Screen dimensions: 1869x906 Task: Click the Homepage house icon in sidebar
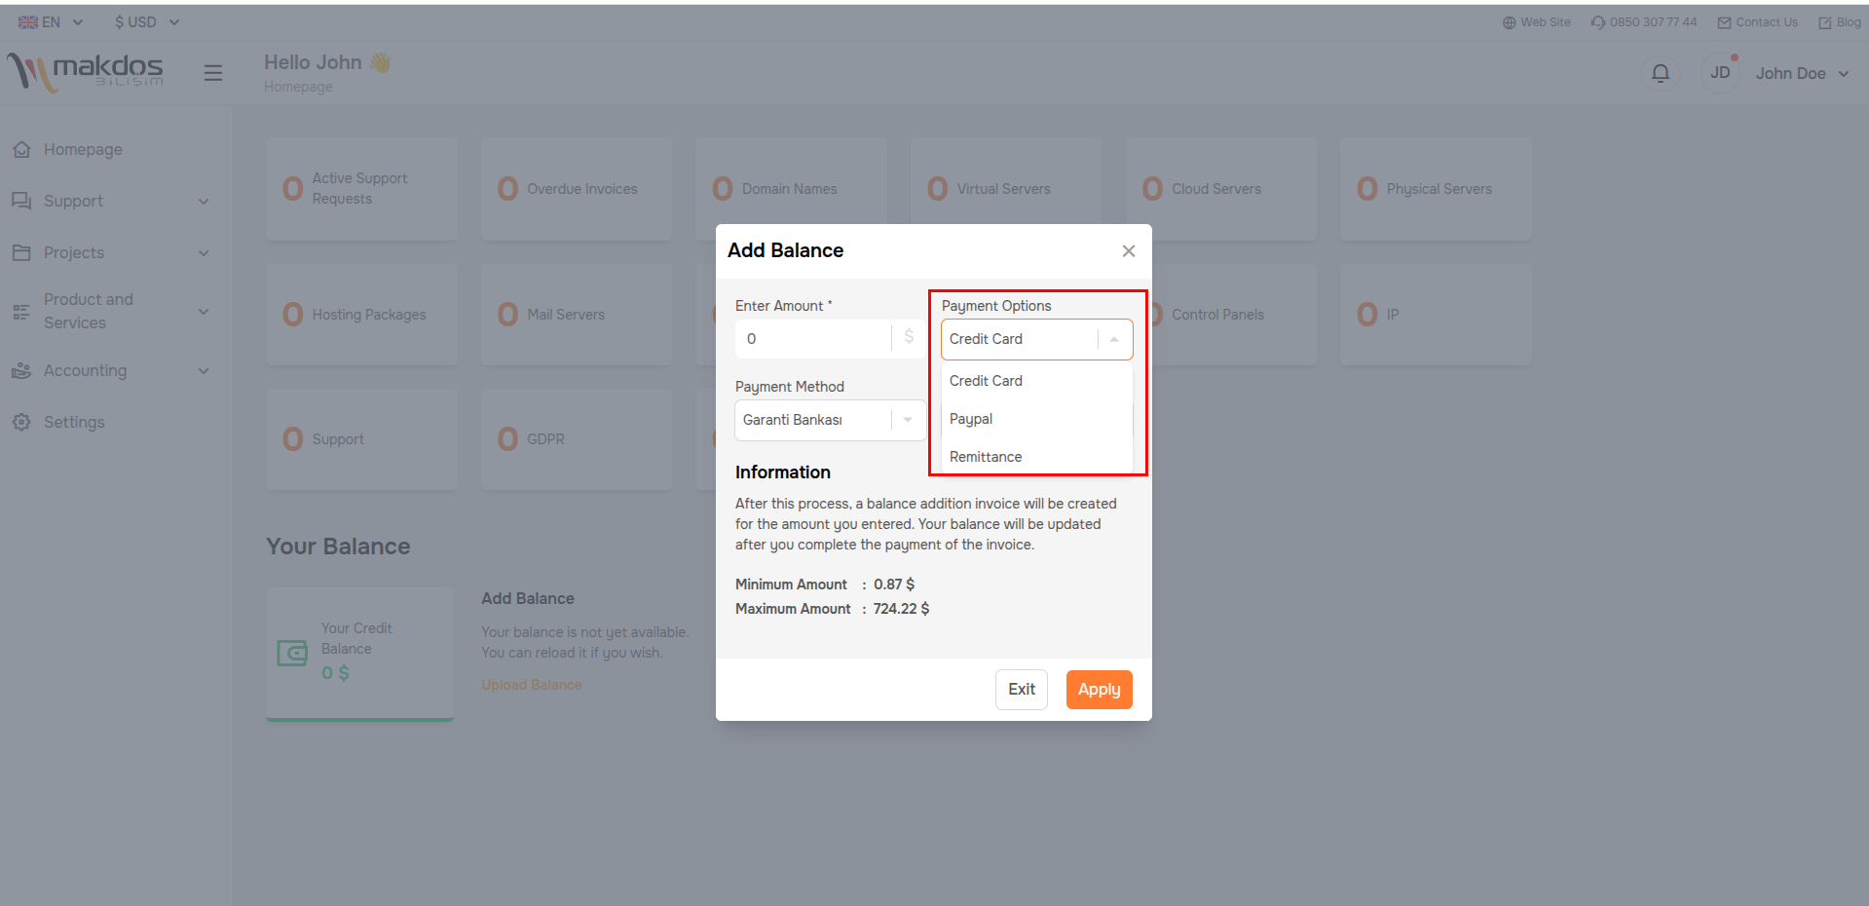coord(21,150)
